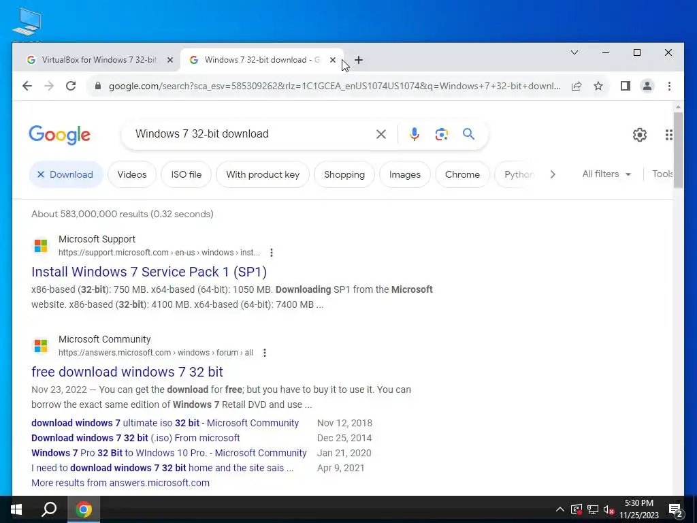Bookmark this tab with star icon
This screenshot has height=523, width=697.
click(x=598, y=86)
